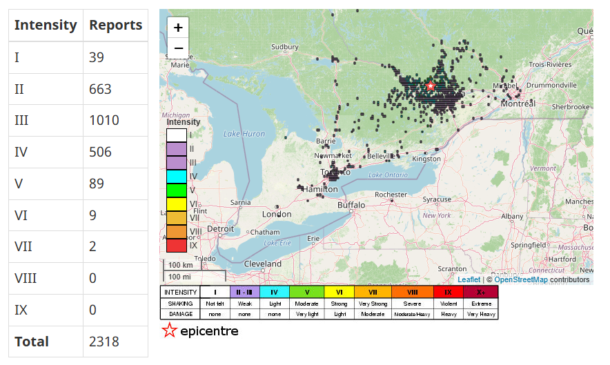610x365 pixels.
Task: Click the Total reports value 2318
Action: (104, 342)
